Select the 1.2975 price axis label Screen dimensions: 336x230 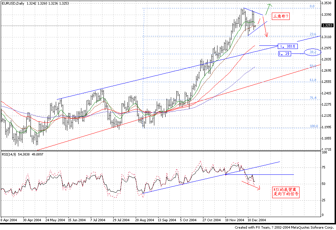(x=327, y=48)
